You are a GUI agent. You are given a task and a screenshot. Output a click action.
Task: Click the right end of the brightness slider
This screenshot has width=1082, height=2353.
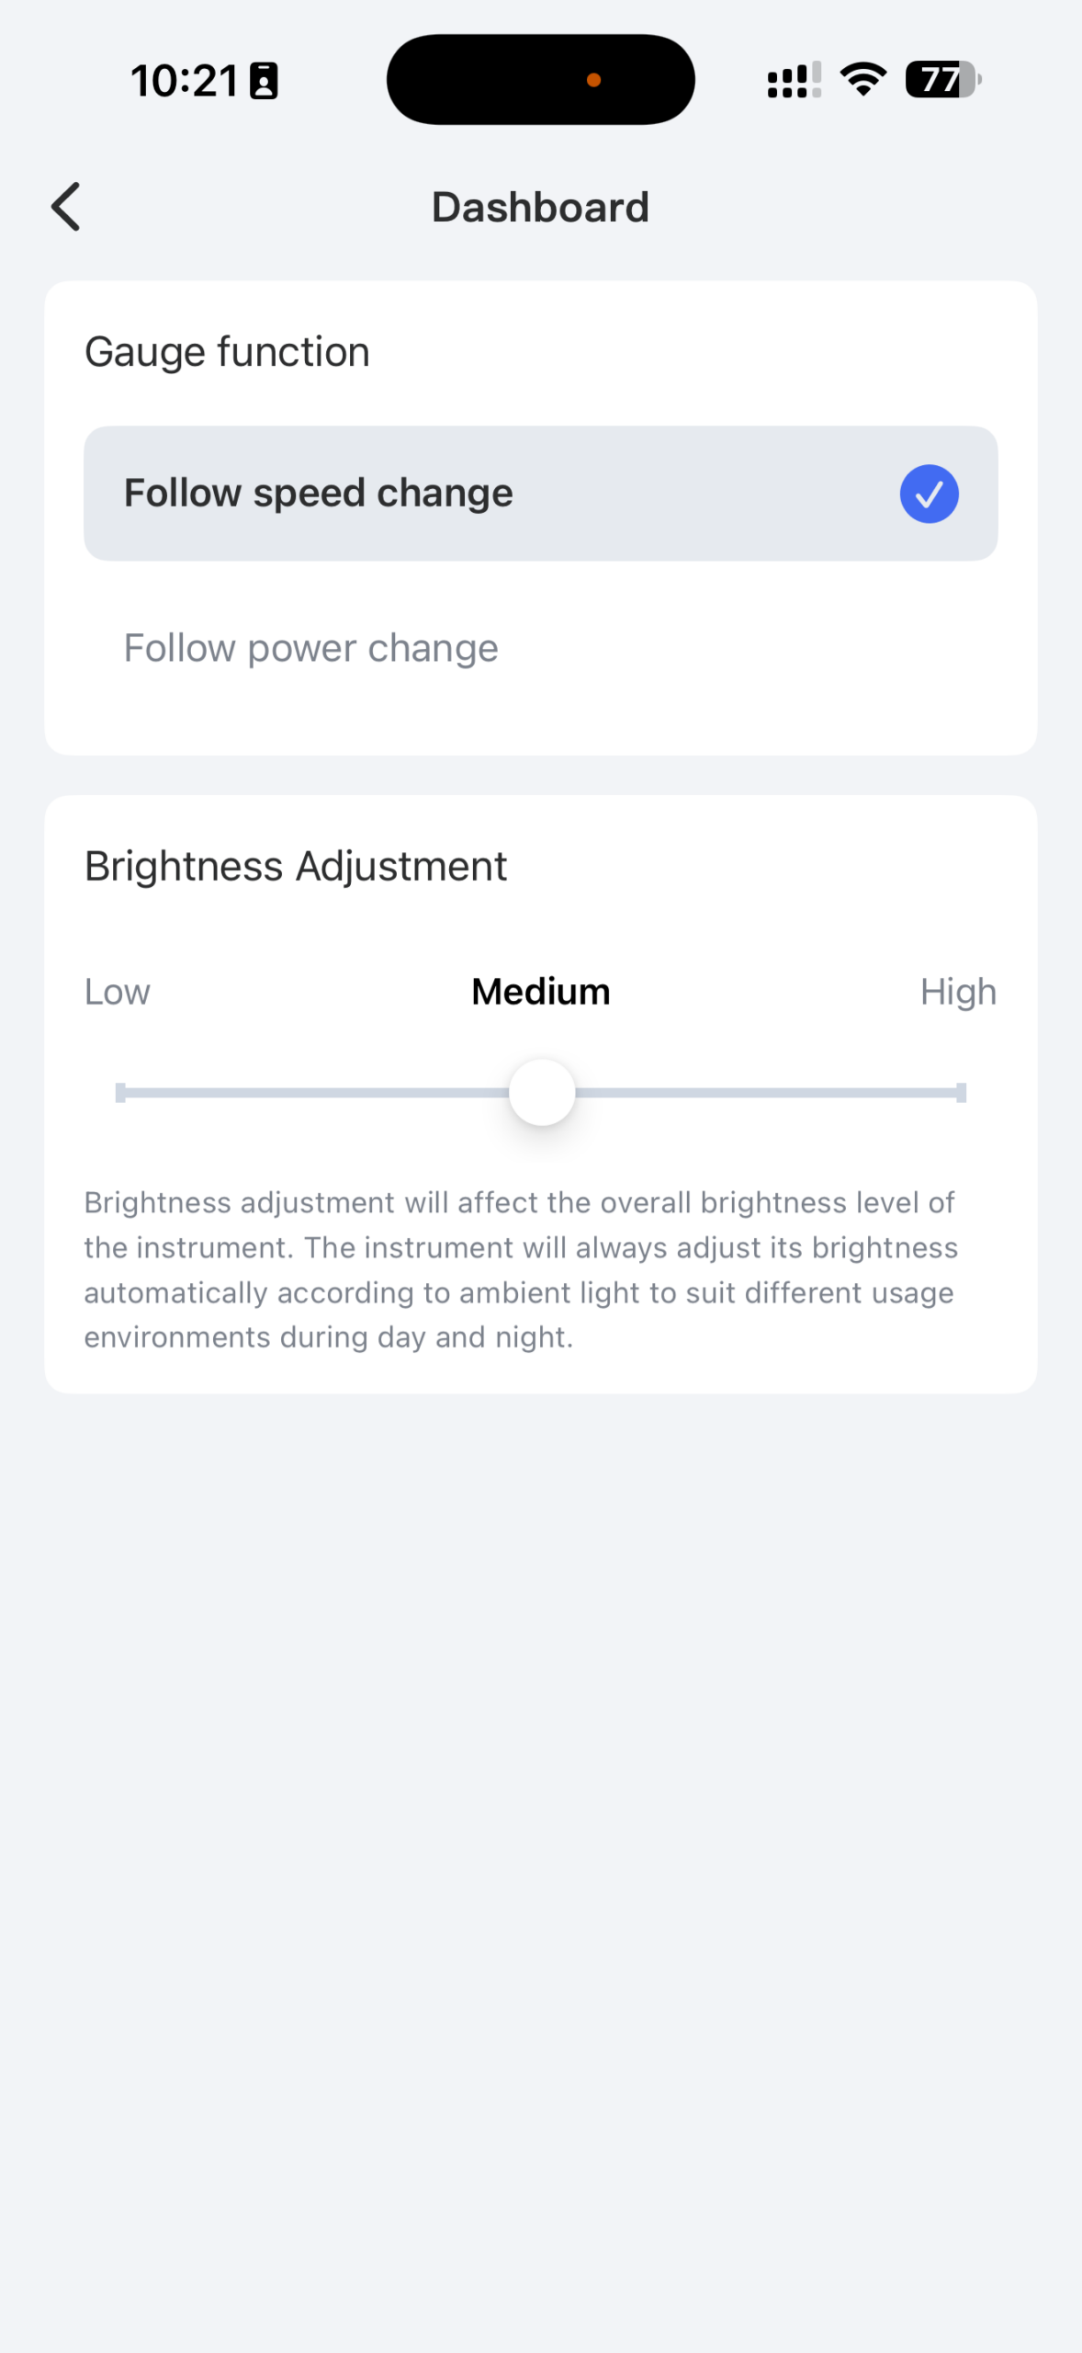(x=961, y=1092)
